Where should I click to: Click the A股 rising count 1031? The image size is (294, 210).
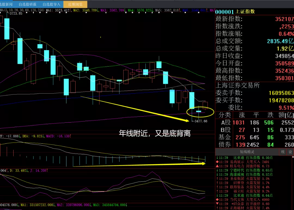click(x=238, y=123)
